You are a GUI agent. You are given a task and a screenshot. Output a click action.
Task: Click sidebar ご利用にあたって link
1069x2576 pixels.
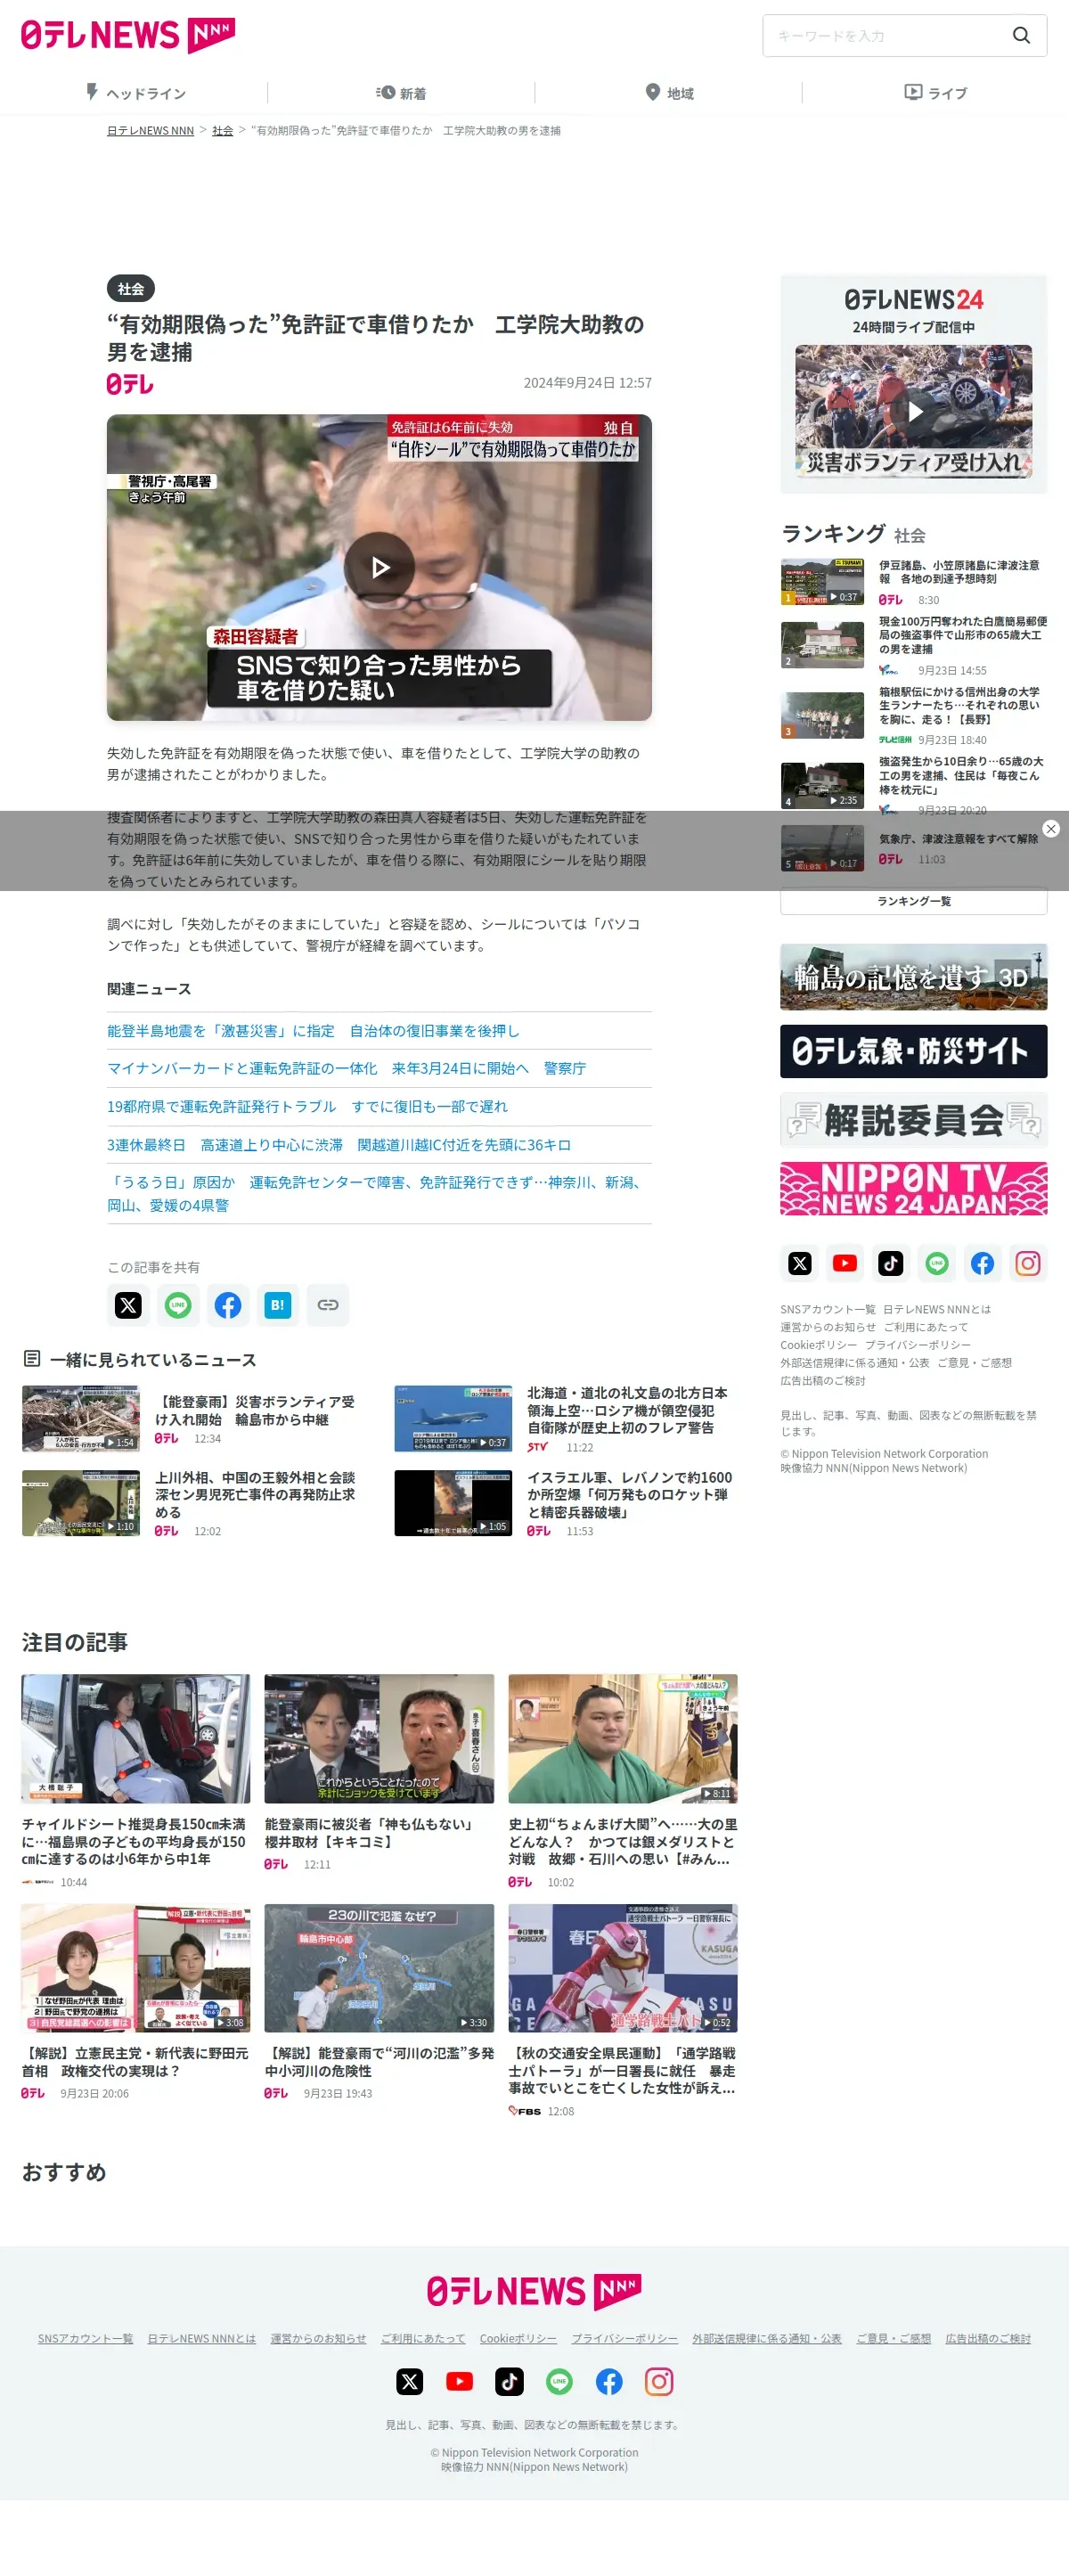[x=926, y=1327]
